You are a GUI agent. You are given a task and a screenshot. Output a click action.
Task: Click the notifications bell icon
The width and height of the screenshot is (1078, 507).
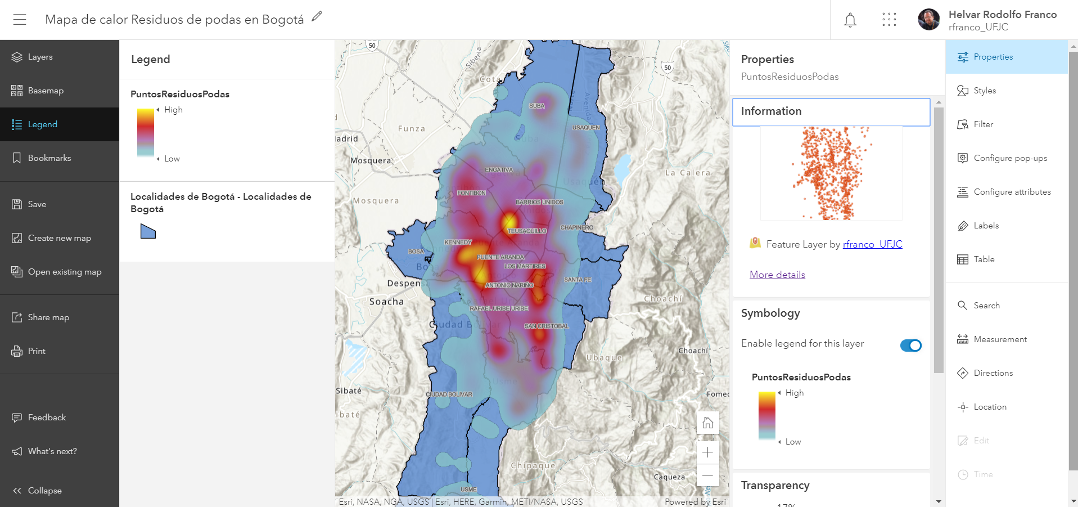[x=850, y=20]
